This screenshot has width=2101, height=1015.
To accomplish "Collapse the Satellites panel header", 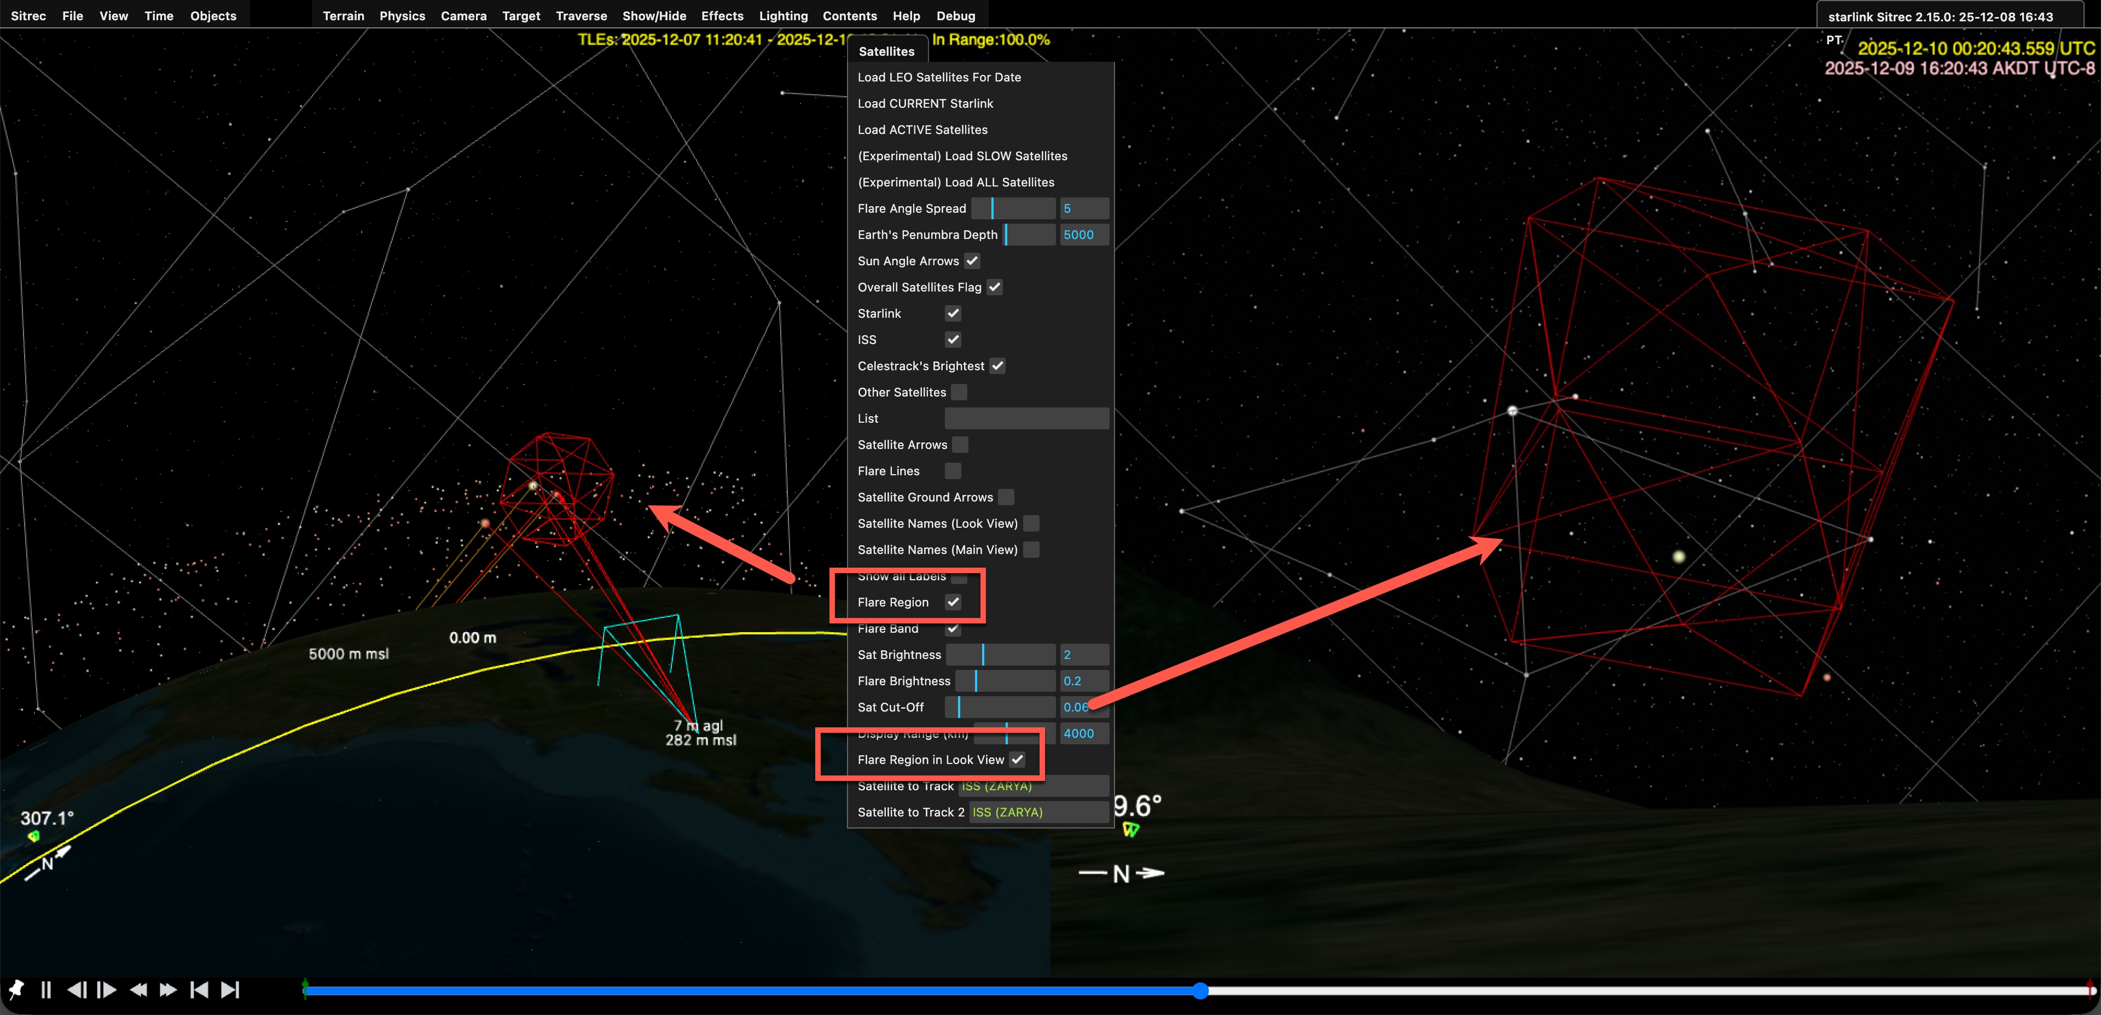I will coord(887,50).
